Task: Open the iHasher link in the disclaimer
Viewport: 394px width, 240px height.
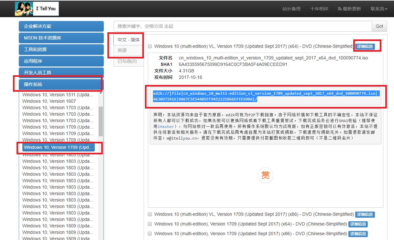Action: point(166,127)
